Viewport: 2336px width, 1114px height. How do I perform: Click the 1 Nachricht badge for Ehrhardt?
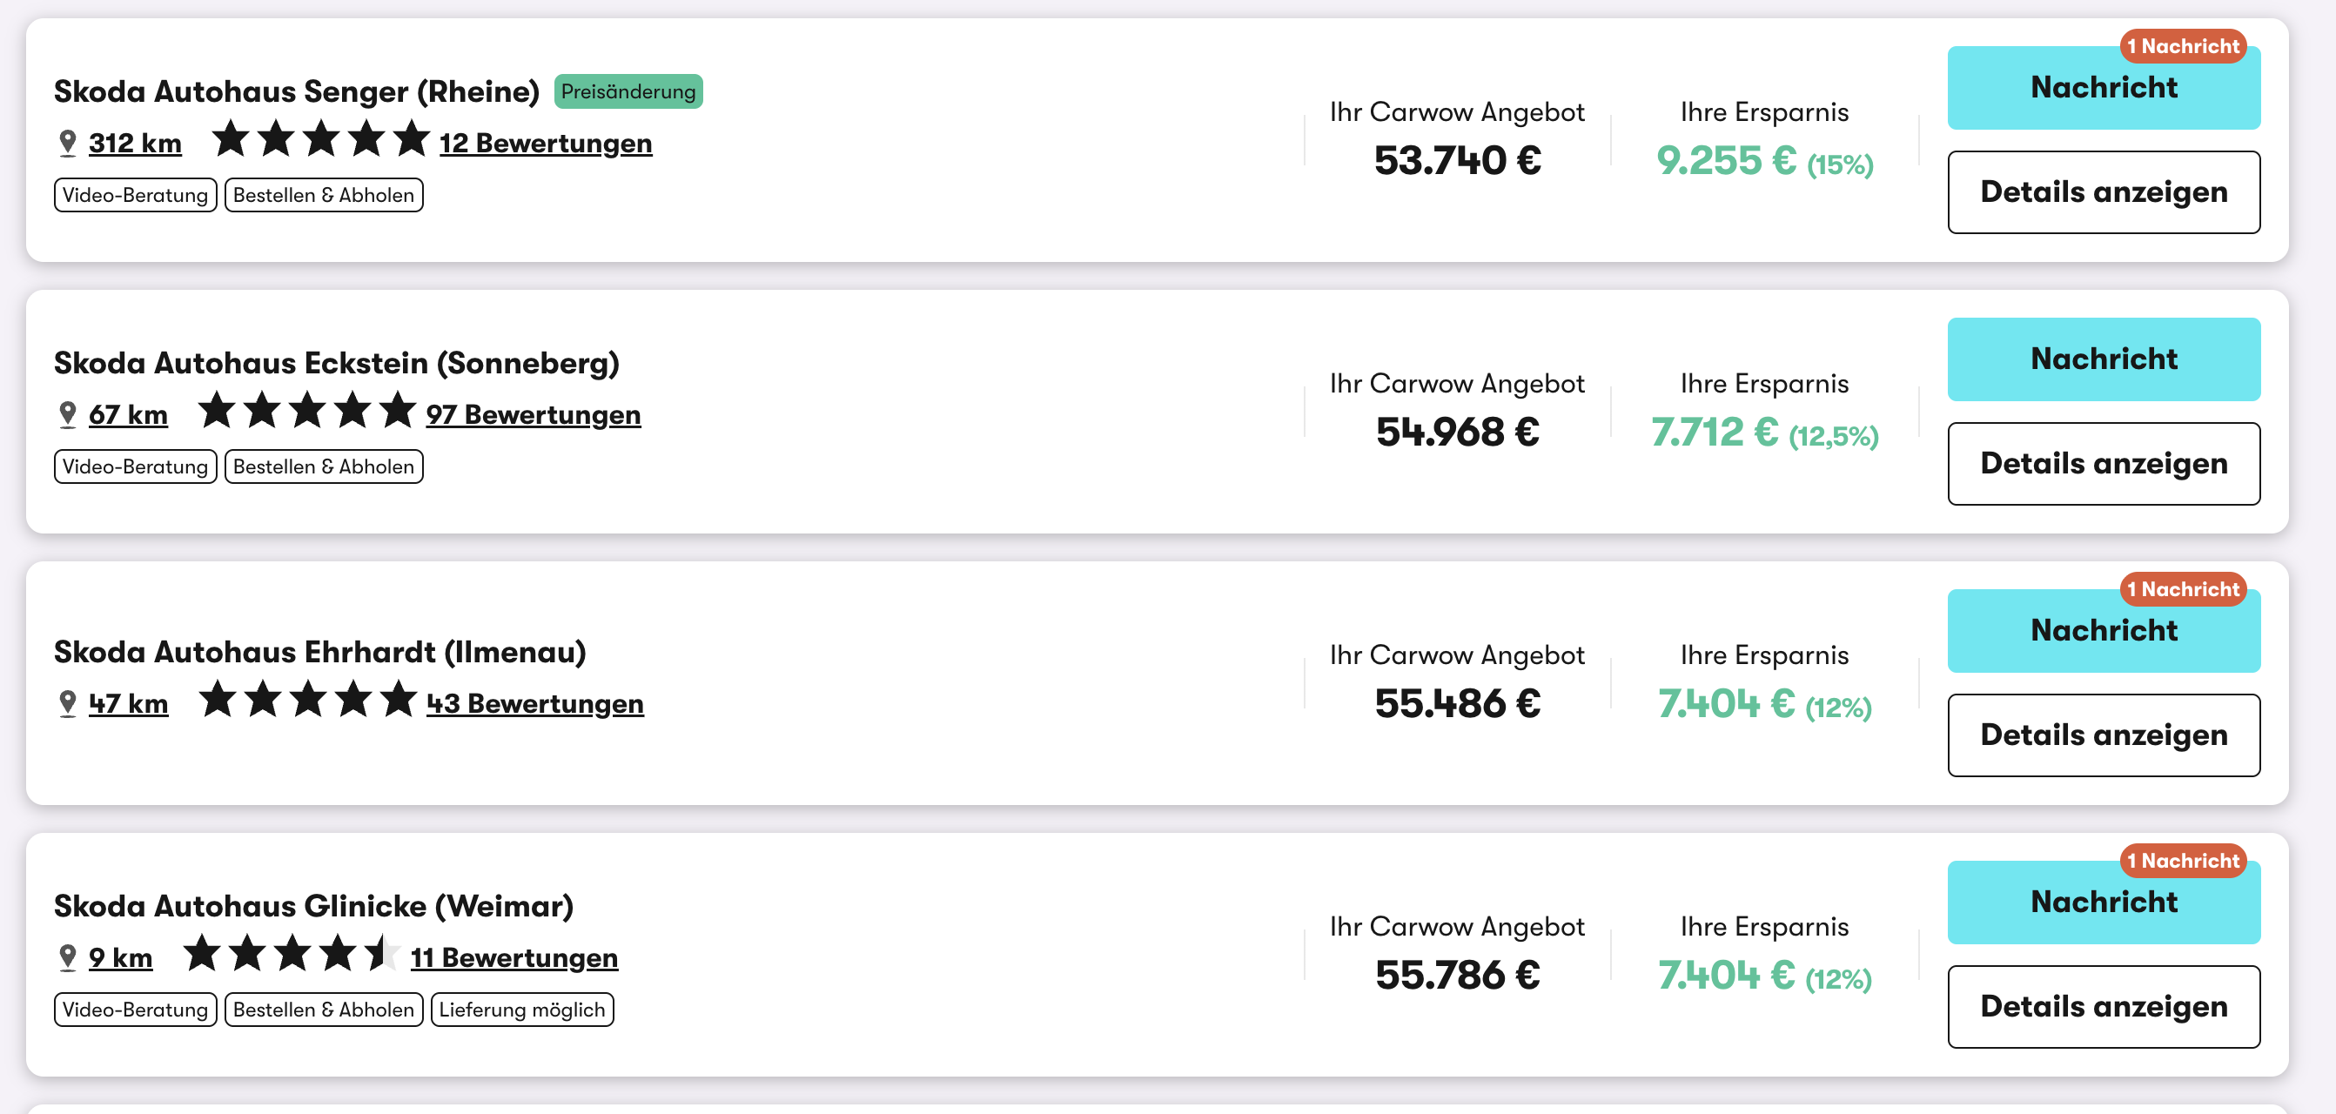pyautogui.click(x=2182, y=588)
